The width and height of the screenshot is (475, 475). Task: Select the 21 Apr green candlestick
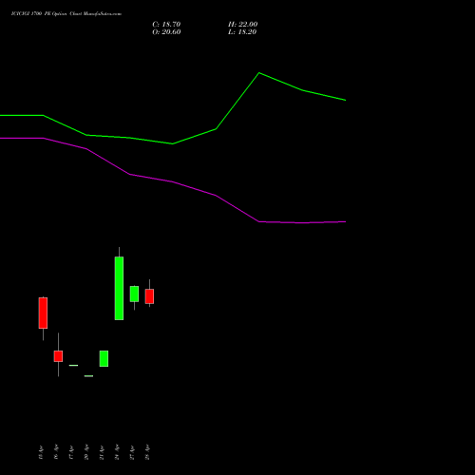104,358
